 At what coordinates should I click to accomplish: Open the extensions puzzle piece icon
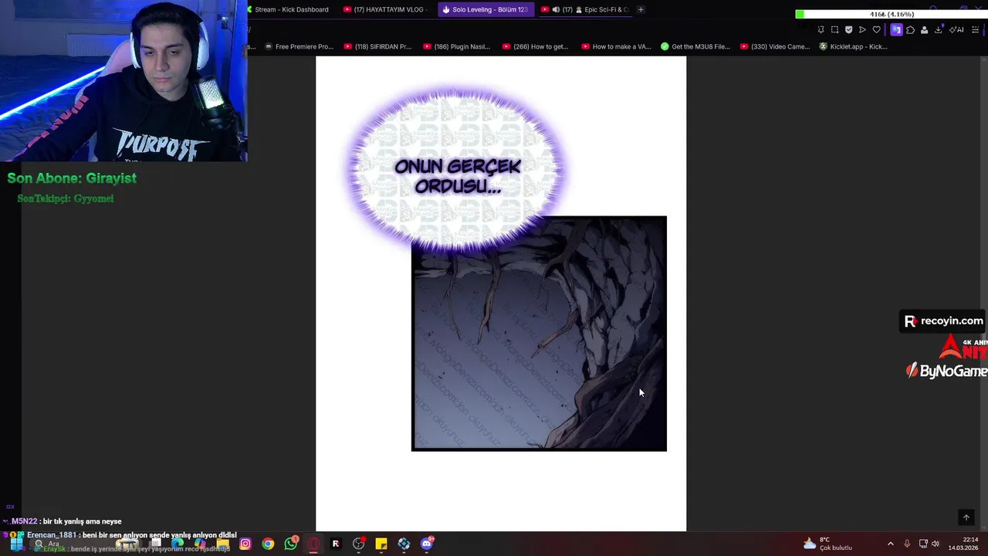(x=910, y=30)
